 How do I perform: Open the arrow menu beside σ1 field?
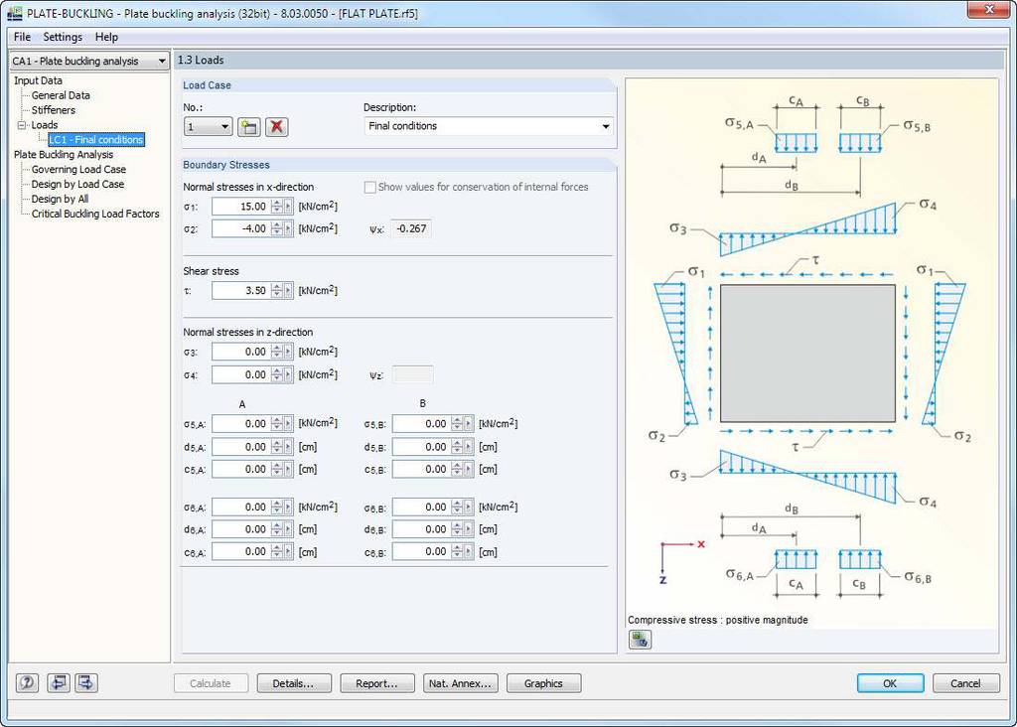tap(289, 207)
